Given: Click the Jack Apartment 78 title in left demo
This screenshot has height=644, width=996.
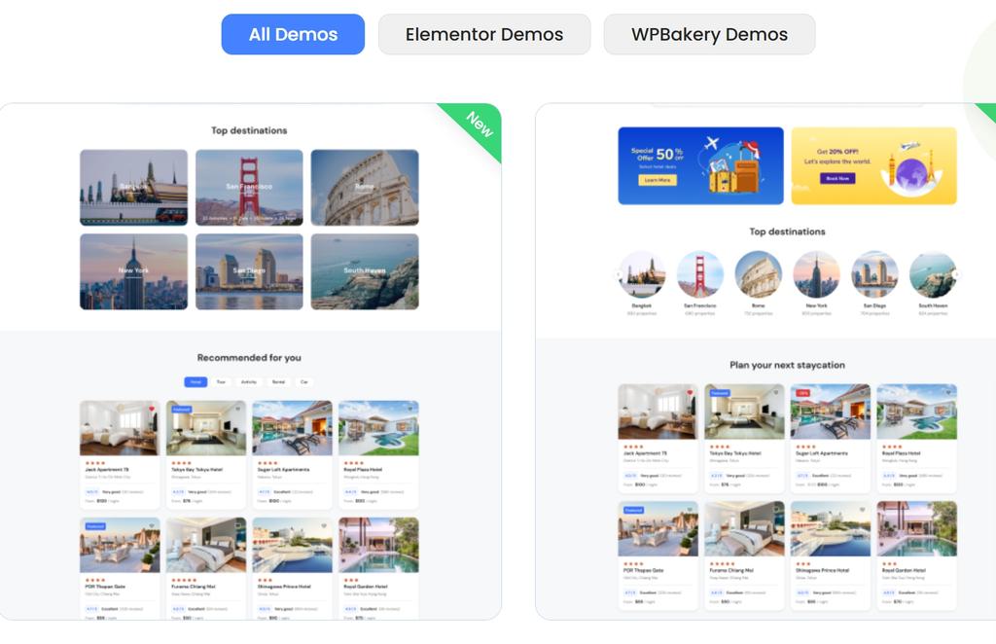Looking at the screenshot, I should point(107,469).
